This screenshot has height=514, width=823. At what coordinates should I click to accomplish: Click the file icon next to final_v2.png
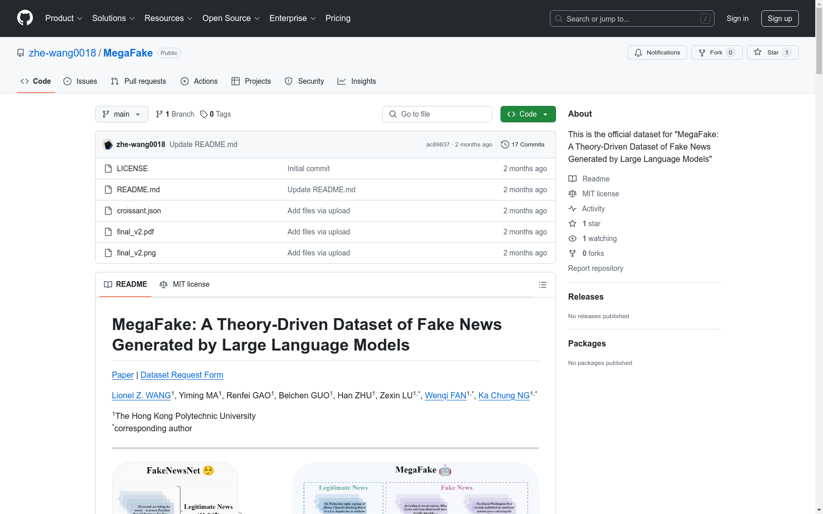coord(108,253)
